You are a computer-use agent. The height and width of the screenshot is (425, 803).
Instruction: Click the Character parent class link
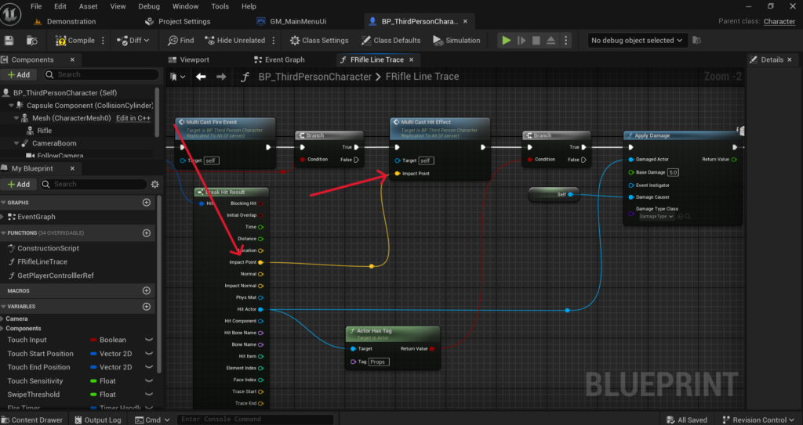pos(779,21)
